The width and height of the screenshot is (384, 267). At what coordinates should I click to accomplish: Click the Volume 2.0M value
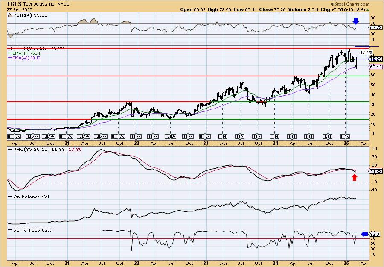pos(303,9)
